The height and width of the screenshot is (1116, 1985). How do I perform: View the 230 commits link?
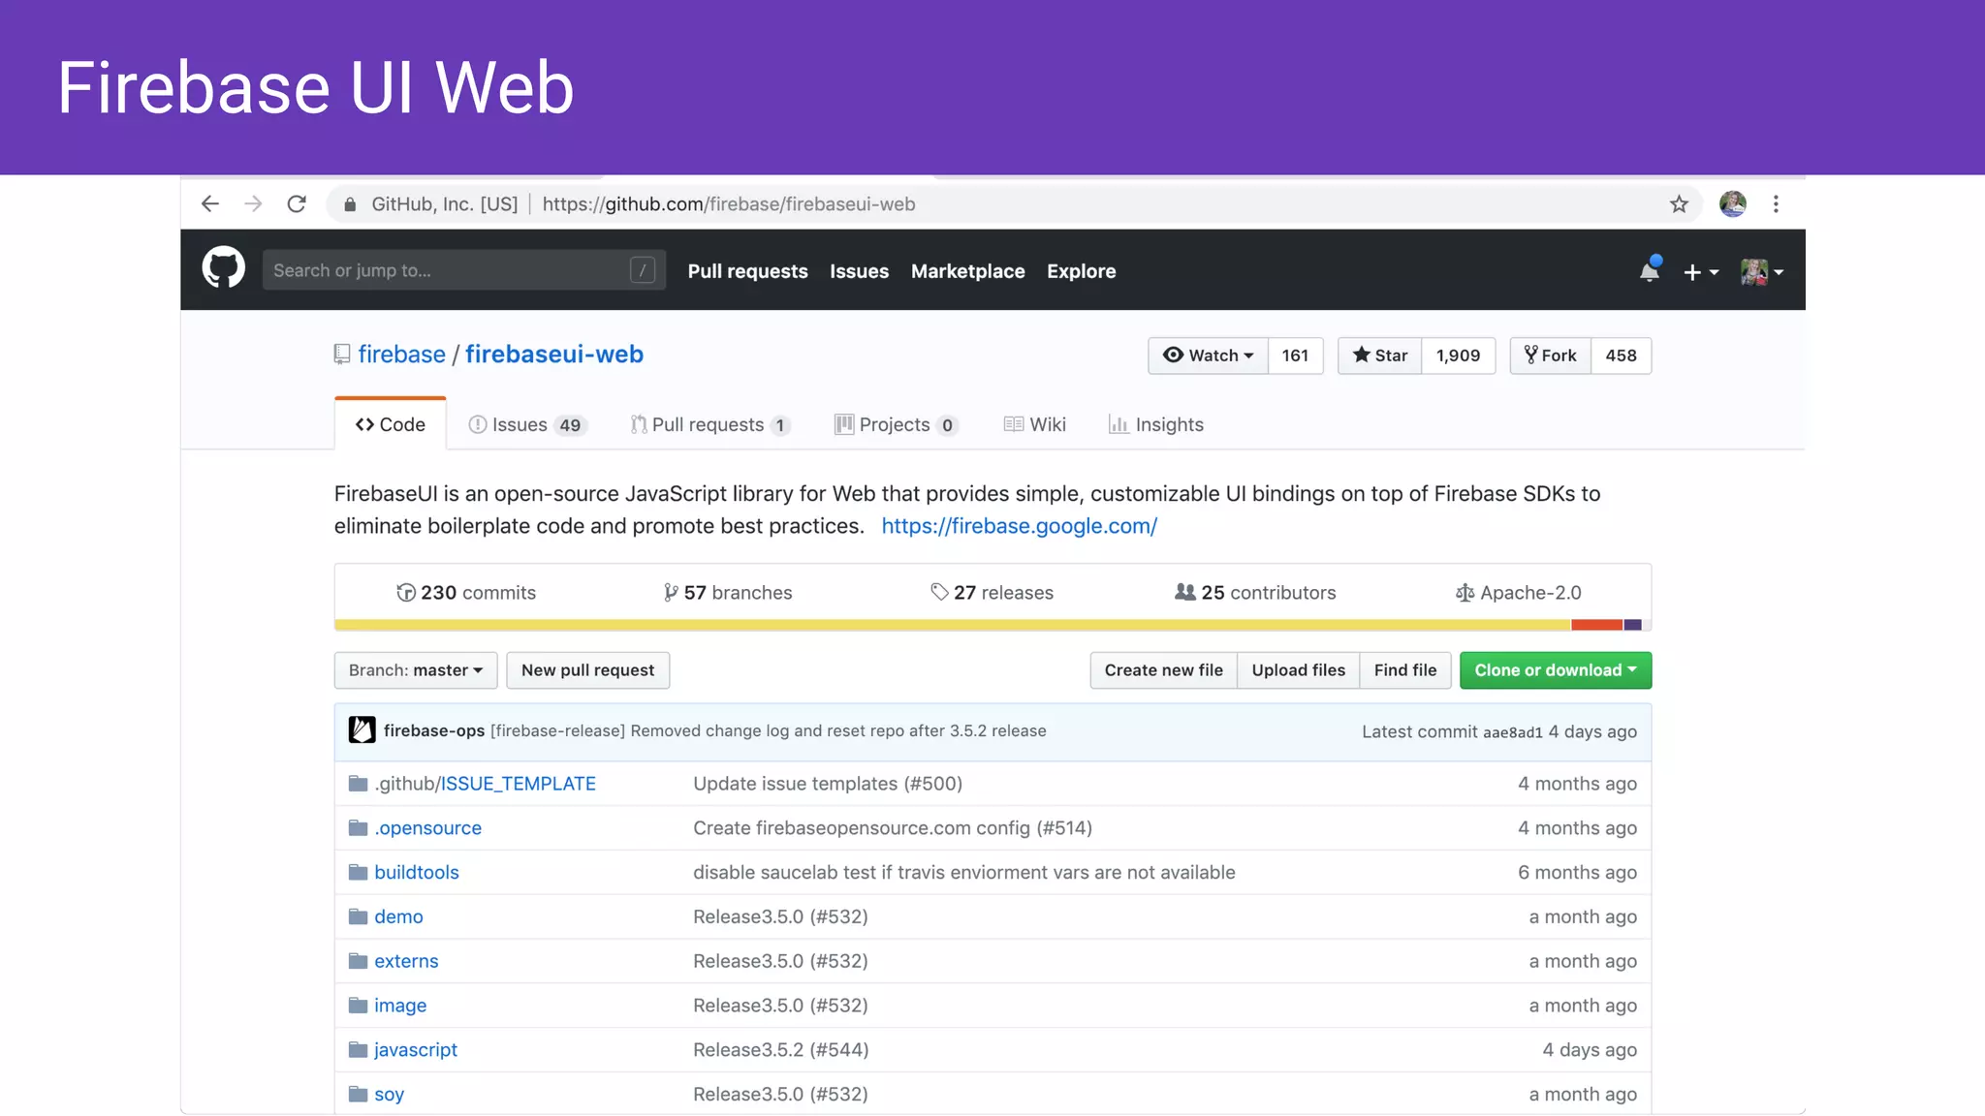tap(465, 592)
